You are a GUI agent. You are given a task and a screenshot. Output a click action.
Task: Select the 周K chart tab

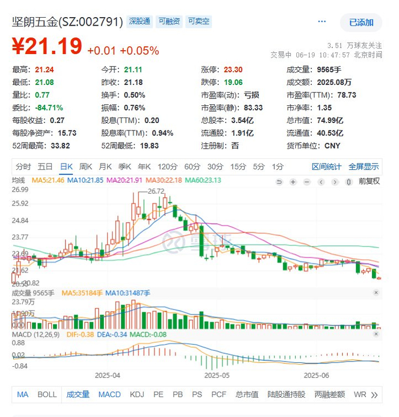(85, 167)
